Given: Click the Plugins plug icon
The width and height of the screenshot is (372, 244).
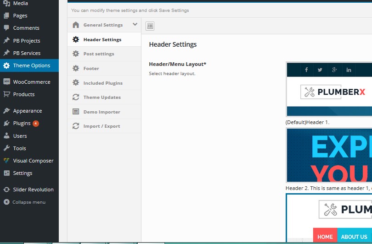Looking at the screenshot, I should click(6, 123).
